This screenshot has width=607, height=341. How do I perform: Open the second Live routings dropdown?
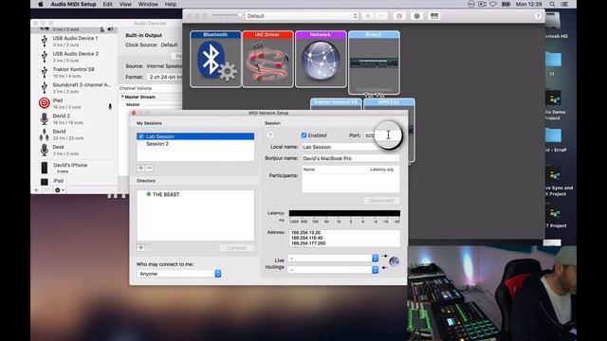(x=333, y=269)
